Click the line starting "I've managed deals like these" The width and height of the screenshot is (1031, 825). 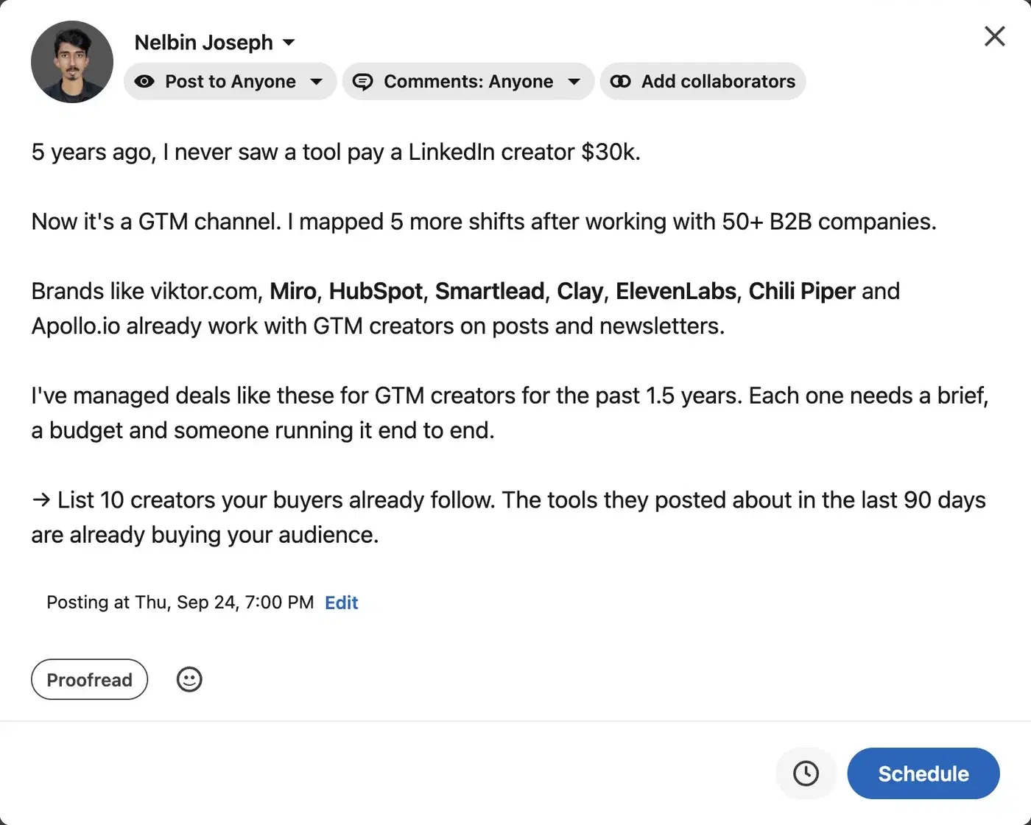tap(510, 396)
